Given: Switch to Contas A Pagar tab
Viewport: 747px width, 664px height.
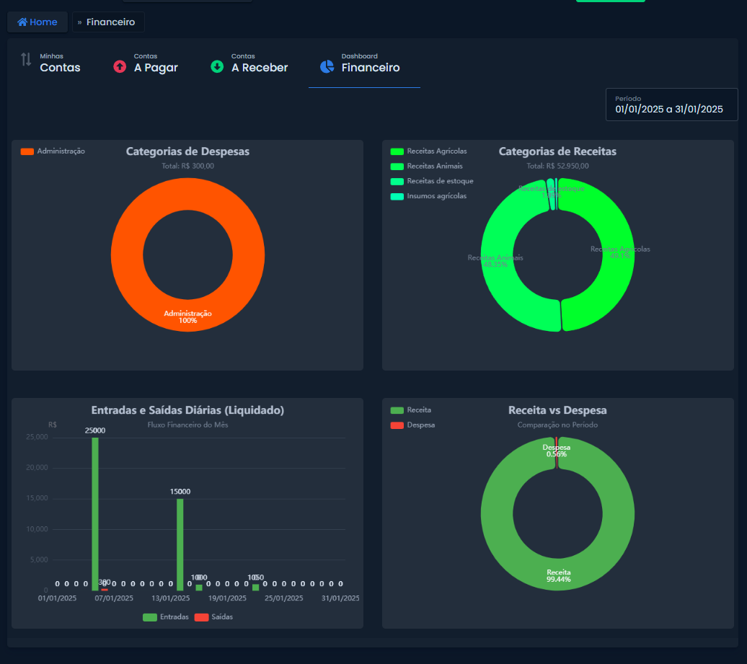Looking at the screenshot, I should [146, 63].
